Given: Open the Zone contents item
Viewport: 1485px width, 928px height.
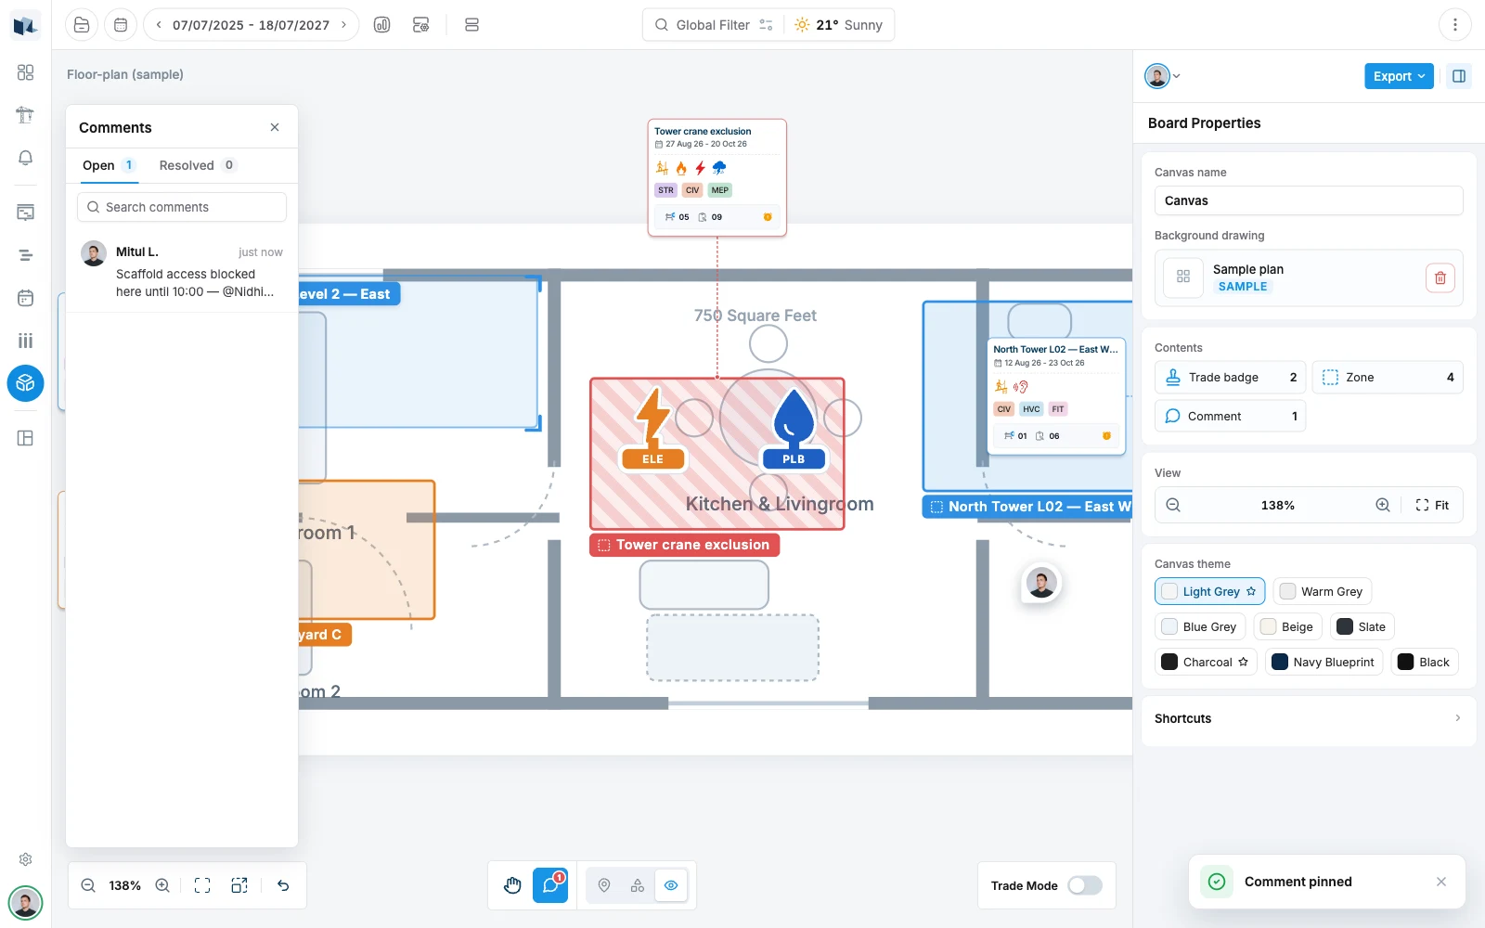Looking at the screenshot, I should point(1388,377).
